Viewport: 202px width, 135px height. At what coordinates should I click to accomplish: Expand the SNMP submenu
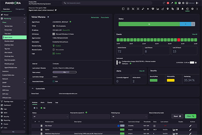coord(24,83)
